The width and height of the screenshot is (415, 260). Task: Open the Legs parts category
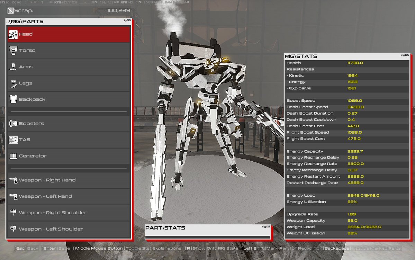(69, 83)
